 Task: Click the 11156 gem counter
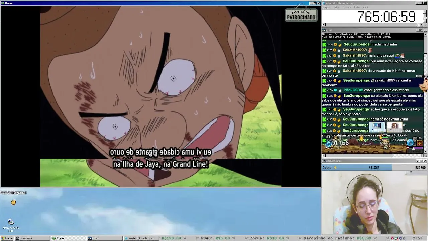click(340, 143)
